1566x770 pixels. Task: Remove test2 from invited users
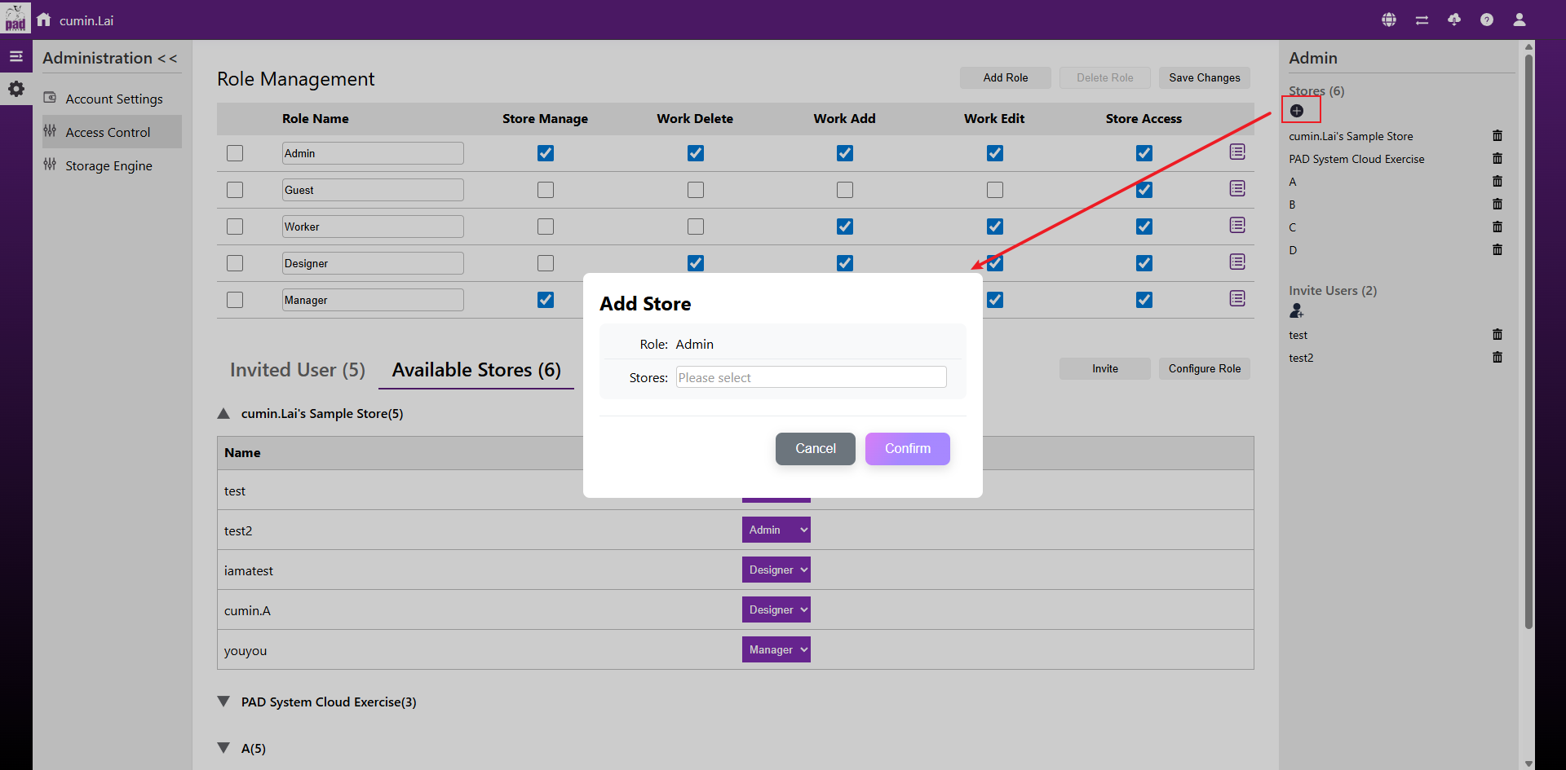point(1497,358)
